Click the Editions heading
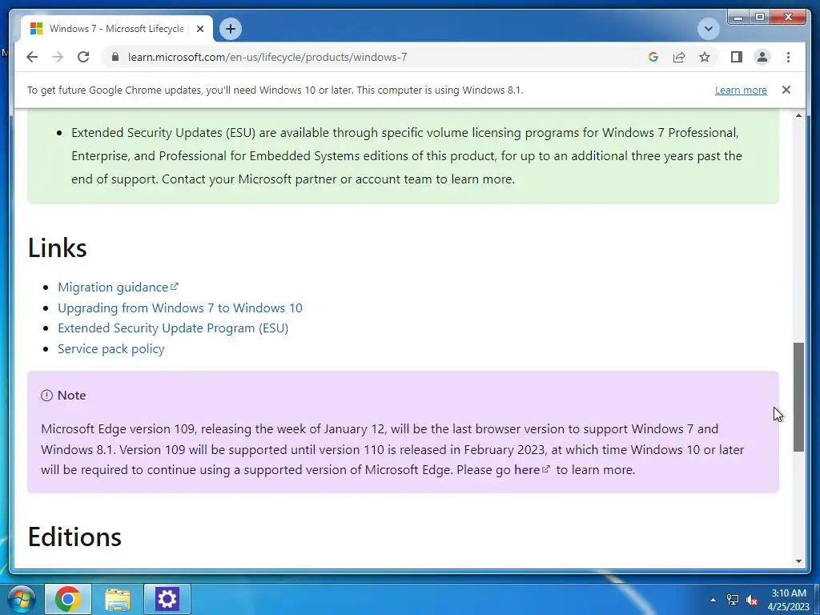This screenshot has height=615, width=820. (74, 537)
